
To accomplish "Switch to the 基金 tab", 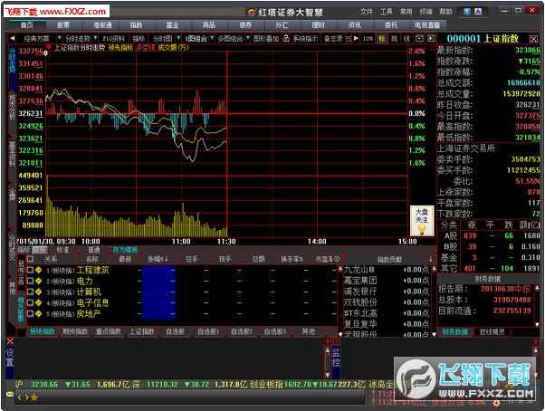I will pyautogui.click(x=172, y=25).
